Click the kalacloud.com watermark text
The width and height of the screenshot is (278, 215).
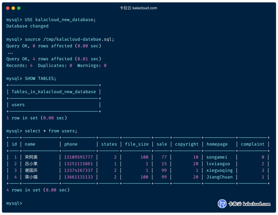(256, 204)
